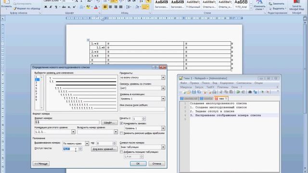Justify text in Word ribbon

(x=121, y=7)
